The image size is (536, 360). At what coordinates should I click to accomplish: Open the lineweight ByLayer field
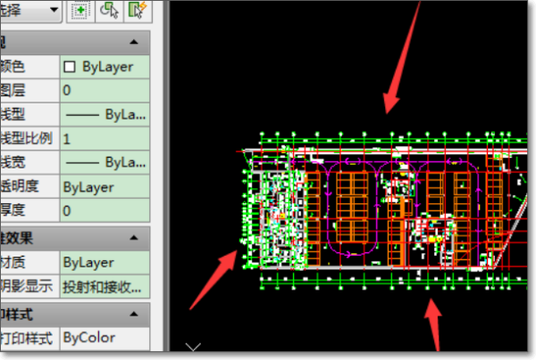tap(105, 162)
